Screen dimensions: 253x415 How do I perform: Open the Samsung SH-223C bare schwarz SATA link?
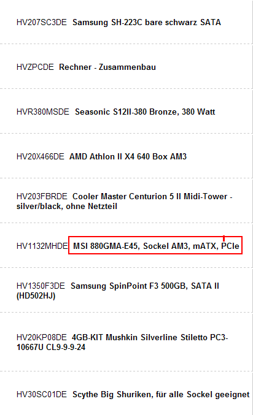point(147,22)
